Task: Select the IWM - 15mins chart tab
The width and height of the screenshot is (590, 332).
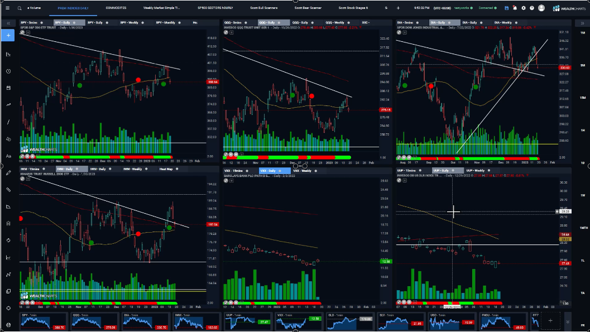Action: (30, 169)
